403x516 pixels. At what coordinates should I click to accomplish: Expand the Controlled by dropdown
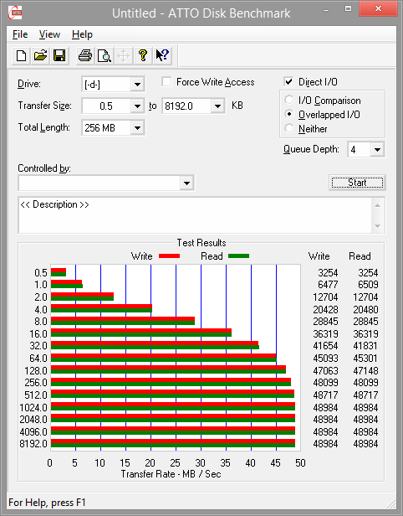pos(187,183)
